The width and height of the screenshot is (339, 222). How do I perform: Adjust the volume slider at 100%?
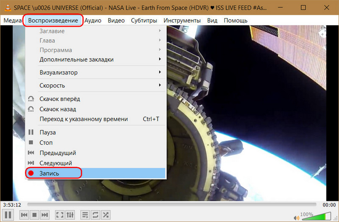pos(316,216)
